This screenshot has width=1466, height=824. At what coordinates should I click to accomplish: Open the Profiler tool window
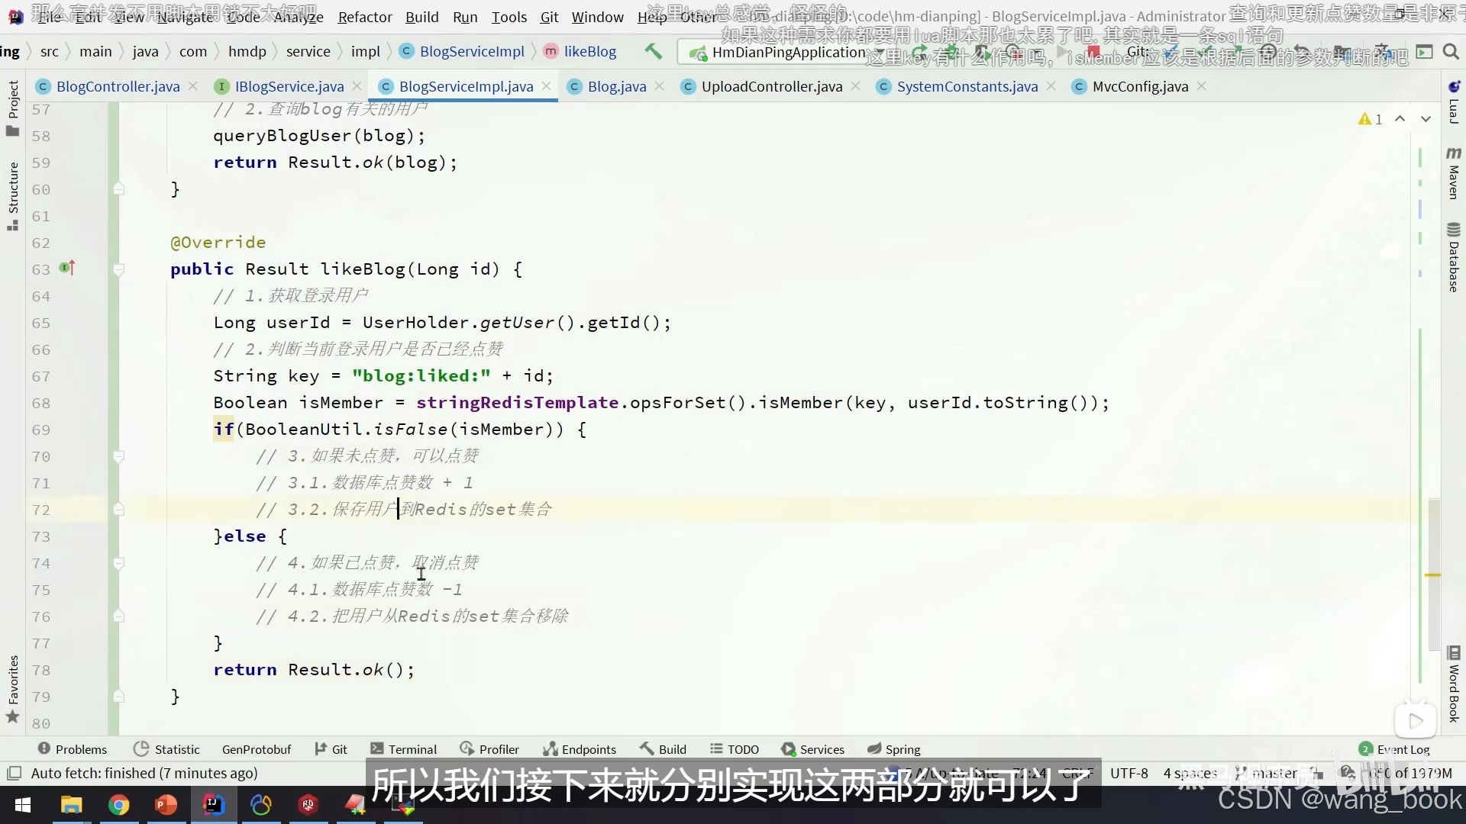pyautogui.click(x=489, y=749)
